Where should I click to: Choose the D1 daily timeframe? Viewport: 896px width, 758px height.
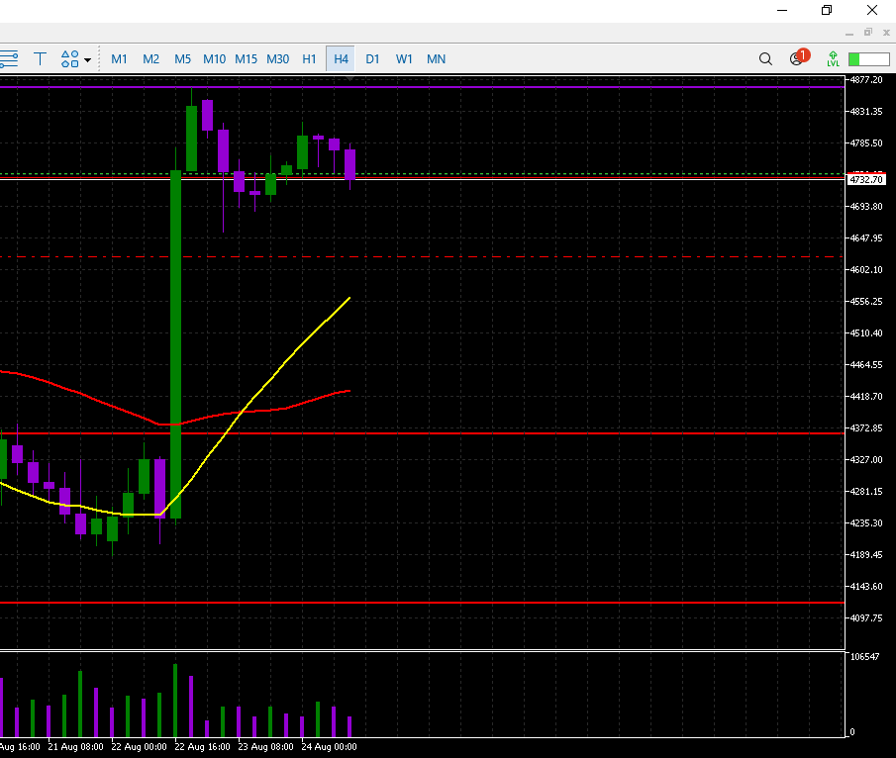pyautogui.click(x=372, y=59)
